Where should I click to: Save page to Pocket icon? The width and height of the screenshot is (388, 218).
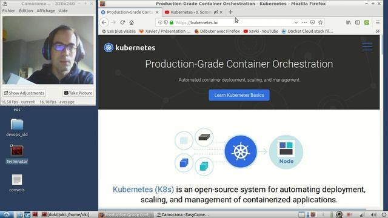point(313,22)
